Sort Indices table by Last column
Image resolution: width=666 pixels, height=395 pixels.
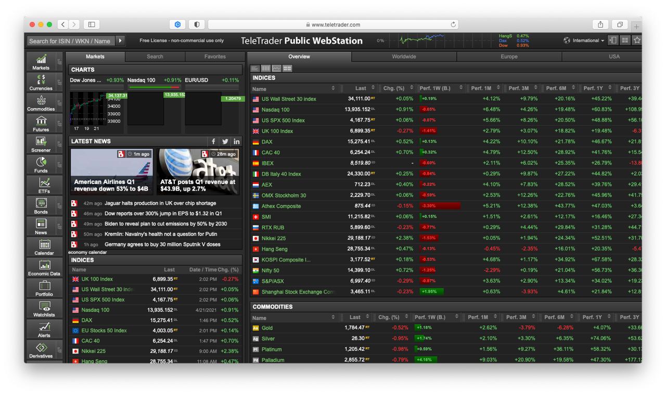pyautogui.click(x=360, y=88)
